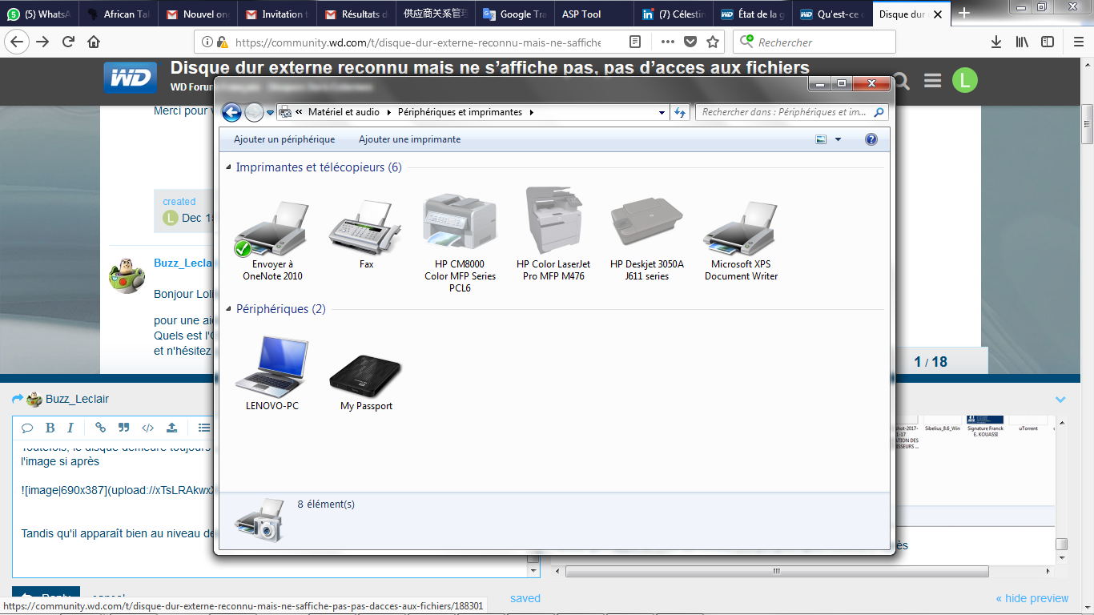Click the Firefox URL address field

point(416,42)
